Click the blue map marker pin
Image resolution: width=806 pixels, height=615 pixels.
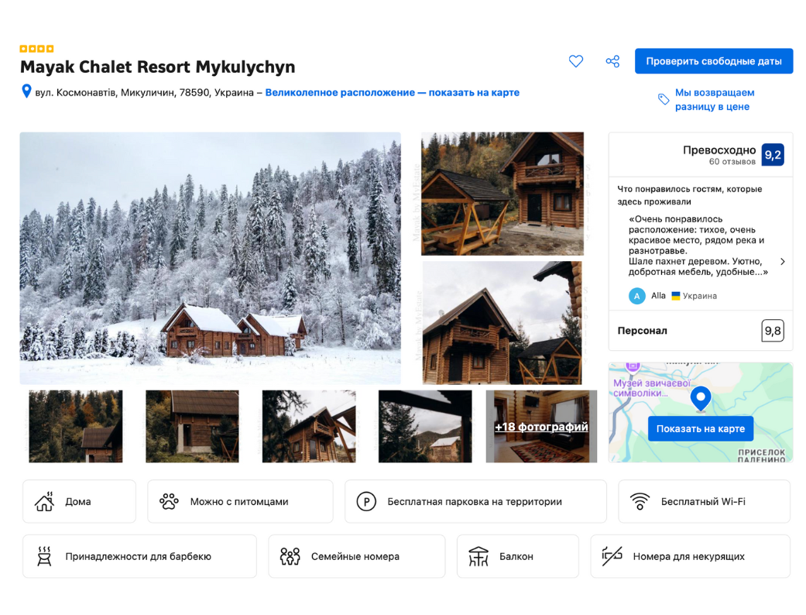(x=700, y=398)
